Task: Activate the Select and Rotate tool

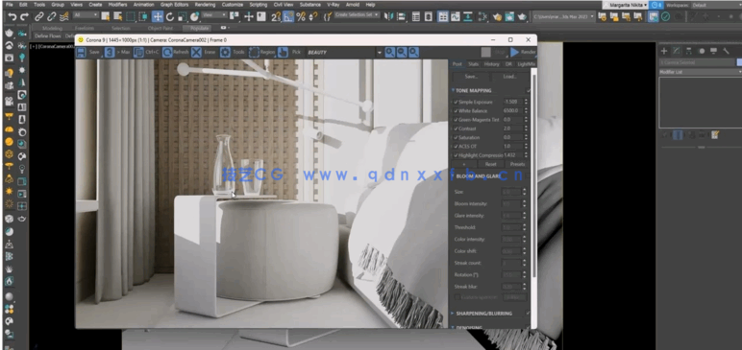Action: coord(170,16)
